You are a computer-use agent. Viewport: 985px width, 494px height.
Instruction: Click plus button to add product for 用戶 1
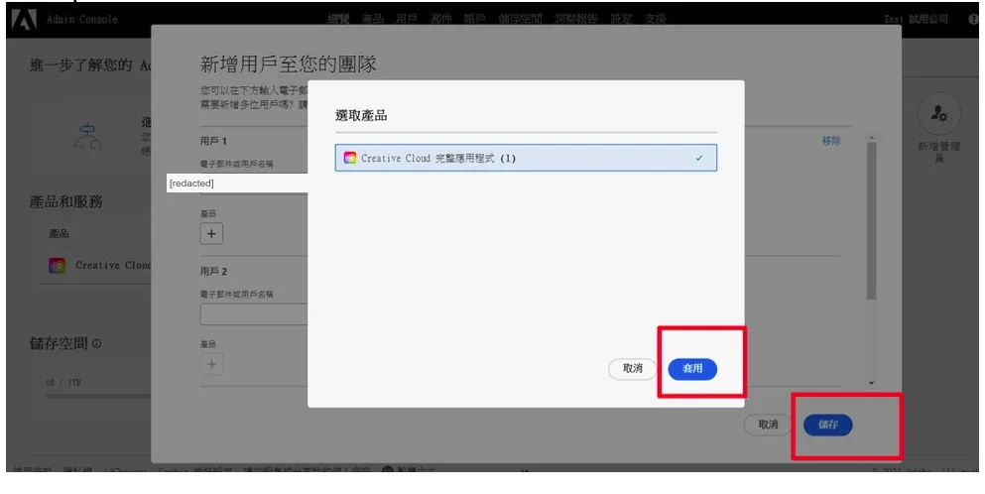click(211, 234)
